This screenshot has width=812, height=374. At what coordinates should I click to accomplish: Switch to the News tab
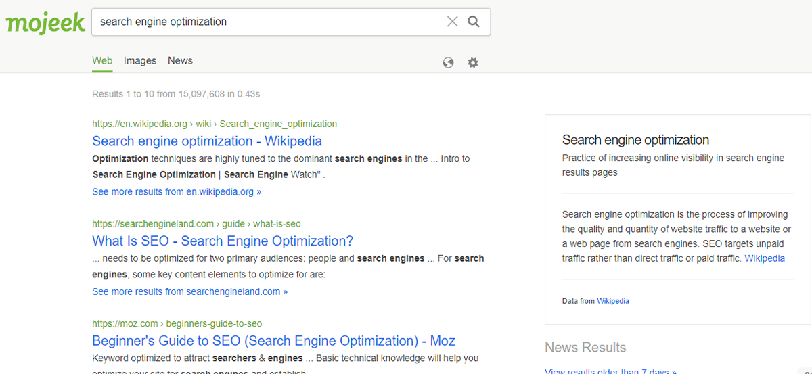point(180,61)
